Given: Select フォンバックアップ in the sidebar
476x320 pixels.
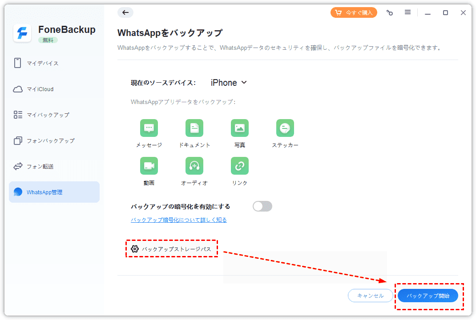Looking at the screenshot, I should (x=54, y=141).
